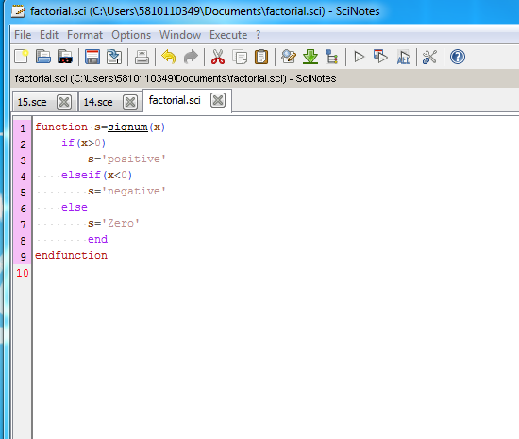Click the 'else' keyword on line 6
The width and height of the screenshot is (519, 439).
pyautogui.click(x=75, y=207)
